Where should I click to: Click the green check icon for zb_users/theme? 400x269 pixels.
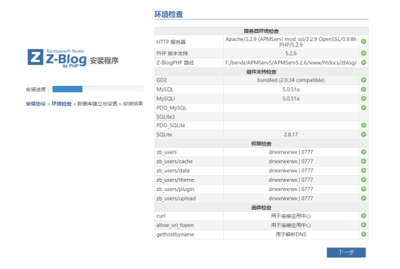[x=363, y=180]
